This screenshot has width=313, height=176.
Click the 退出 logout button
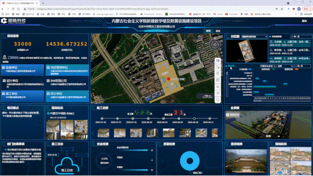point(304,21)
